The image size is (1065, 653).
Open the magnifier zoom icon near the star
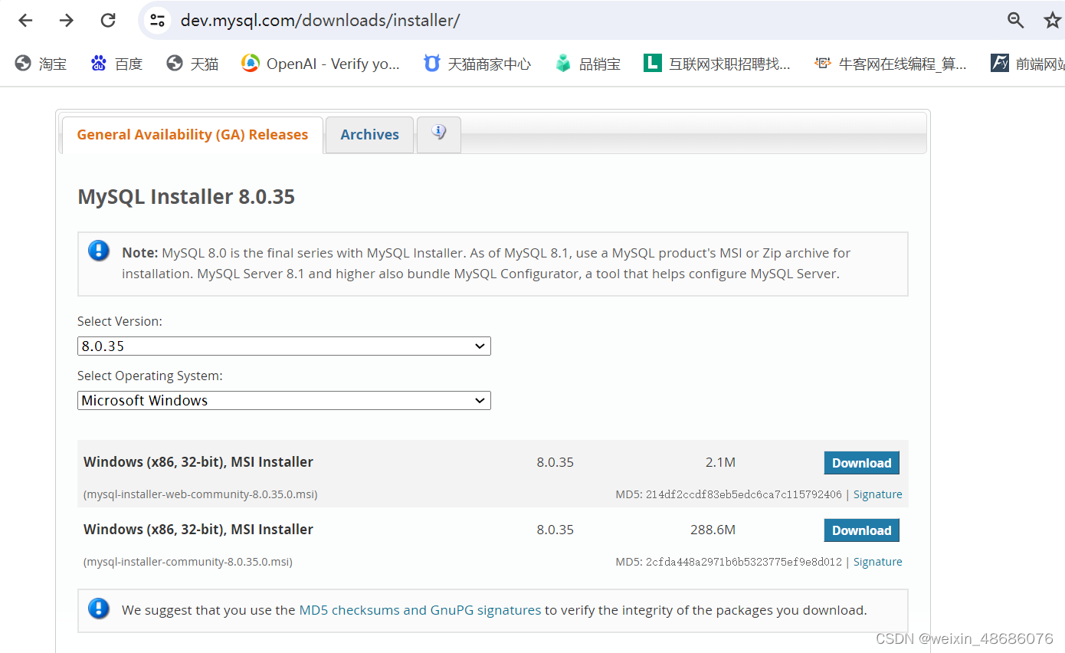1015,20
